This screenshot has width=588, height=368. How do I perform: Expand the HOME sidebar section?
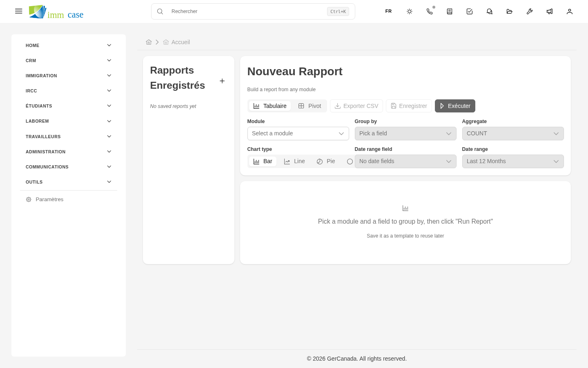point(69,45)
